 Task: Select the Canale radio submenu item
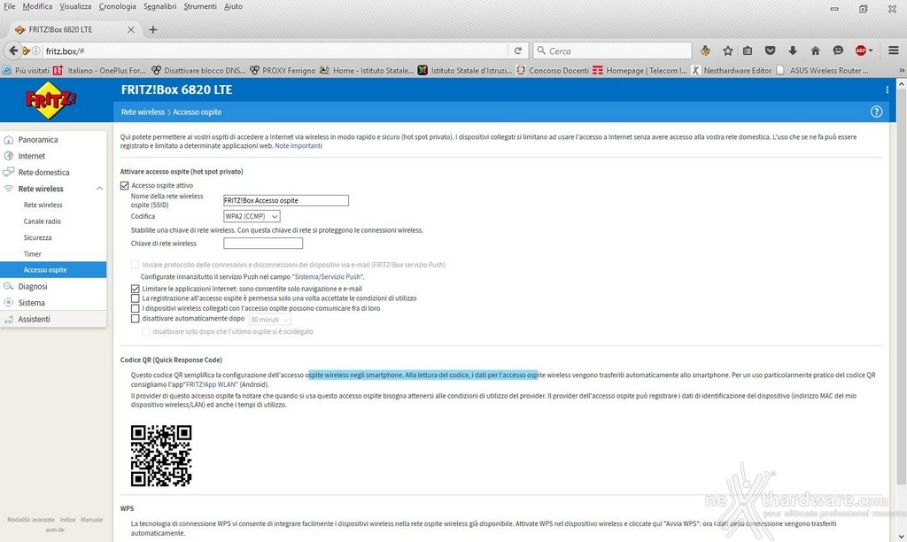point(43,221)
